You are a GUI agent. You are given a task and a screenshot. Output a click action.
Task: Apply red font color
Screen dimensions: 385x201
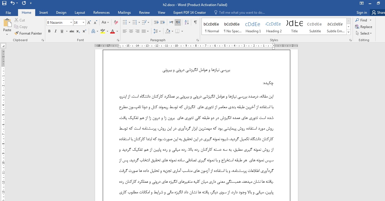[x=112, y=31]
